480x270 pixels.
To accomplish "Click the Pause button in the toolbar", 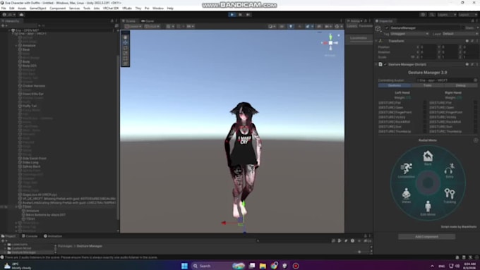I will point(240,14).
